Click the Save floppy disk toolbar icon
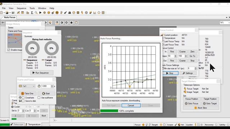The height and width of the screenshot is (129, 230). click(x=13, y=13)
